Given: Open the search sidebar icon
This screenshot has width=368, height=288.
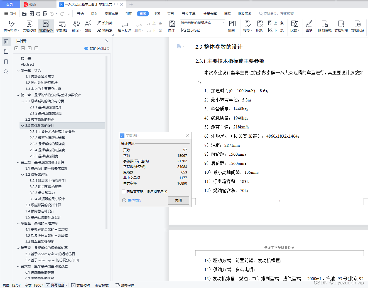Looking at the screenshot, I should (x=6, y=72).
